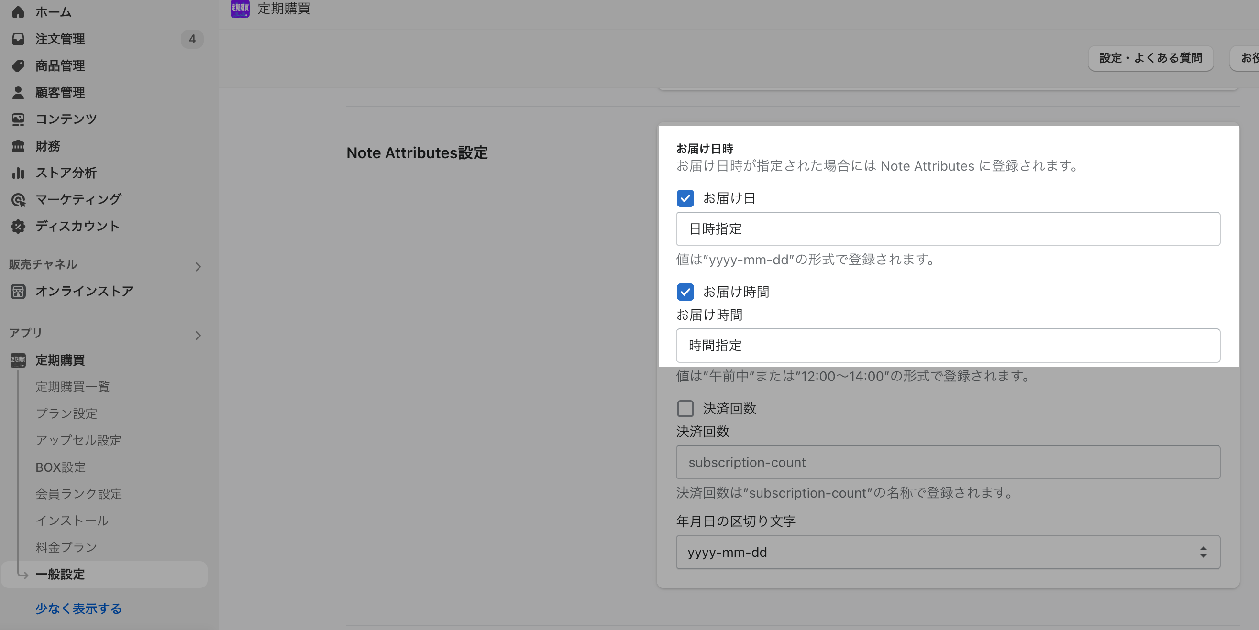Viewport: 1259px width, 630px height.
Task: Uncheck the お届け日 checkbox
Action: point(685,198)
